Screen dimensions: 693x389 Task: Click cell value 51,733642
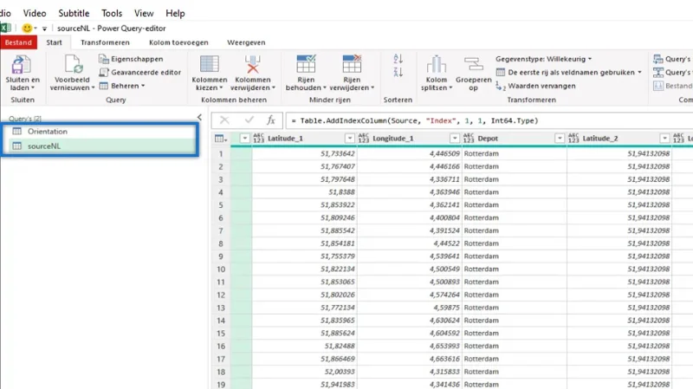pos(337,154)
